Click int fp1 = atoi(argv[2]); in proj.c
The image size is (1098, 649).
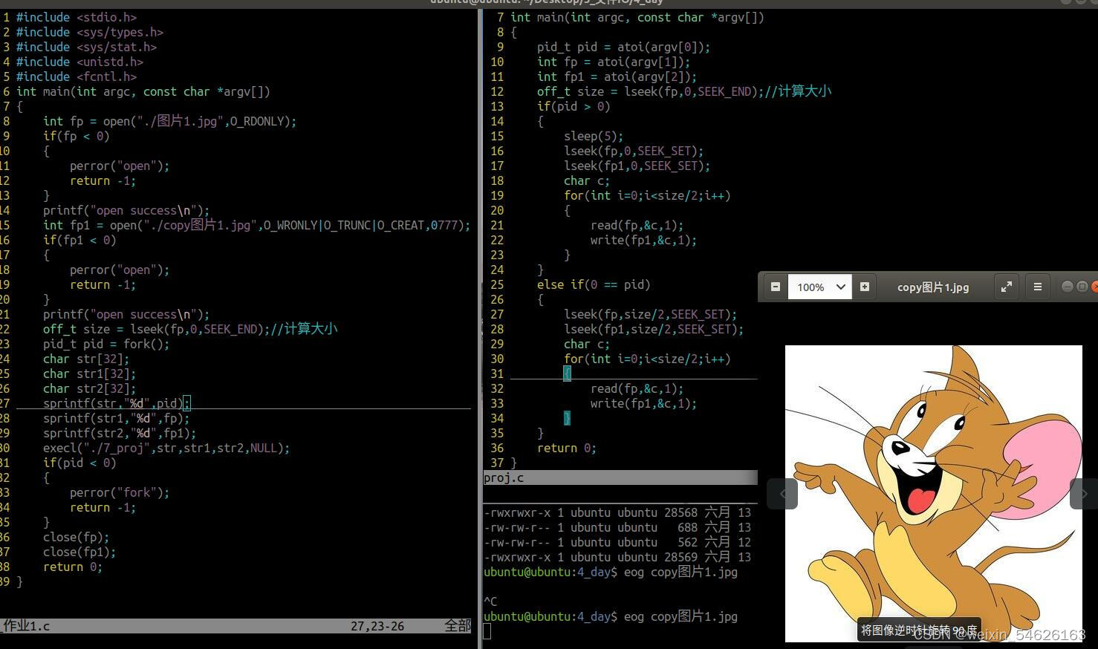pyautogui.click(x=617, y=76)
